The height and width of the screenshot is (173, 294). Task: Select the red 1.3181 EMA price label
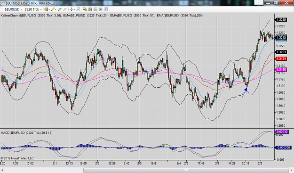click(281, 59)
